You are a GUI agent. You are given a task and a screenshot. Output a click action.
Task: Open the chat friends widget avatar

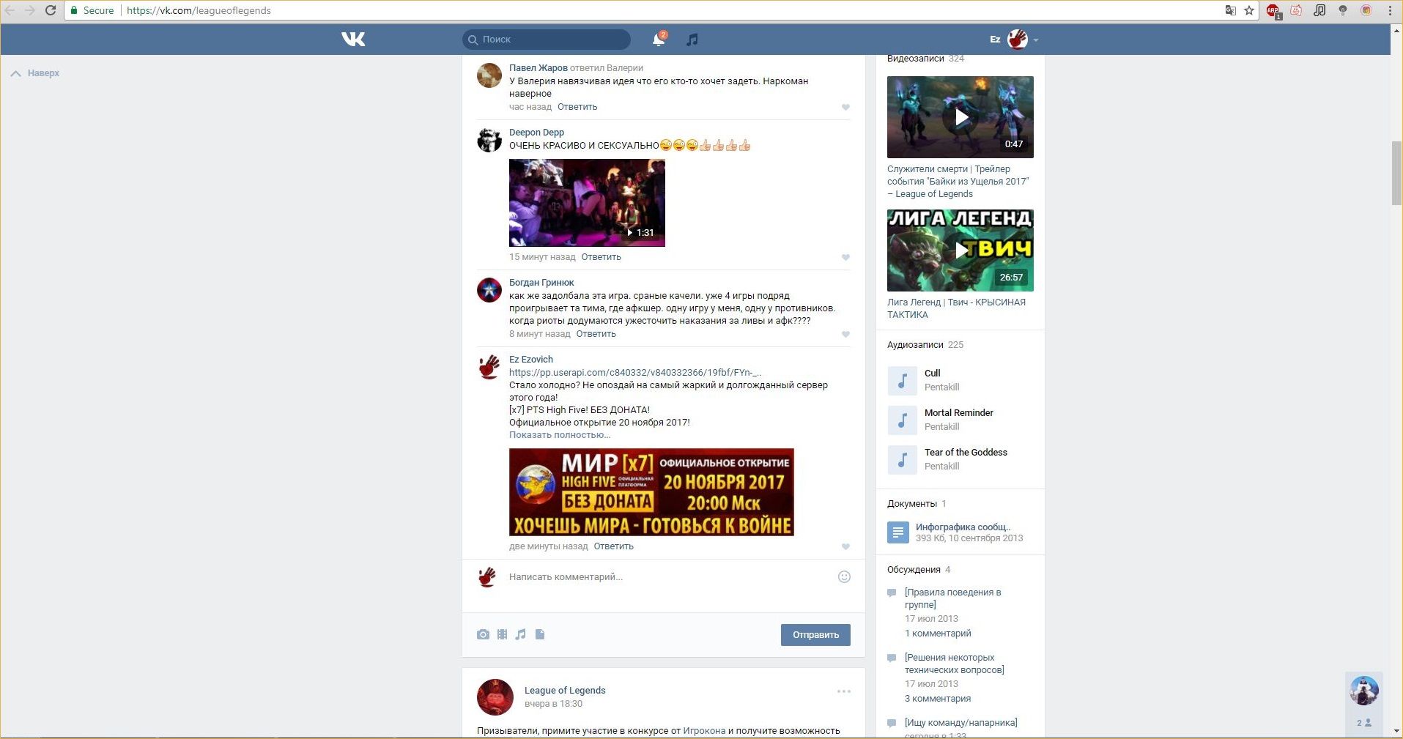(1363, 691)
